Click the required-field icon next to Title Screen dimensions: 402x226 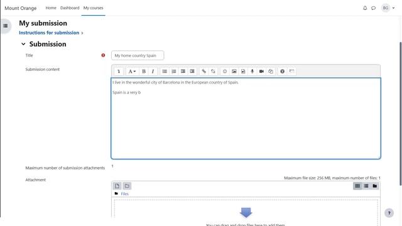(103, 55)
